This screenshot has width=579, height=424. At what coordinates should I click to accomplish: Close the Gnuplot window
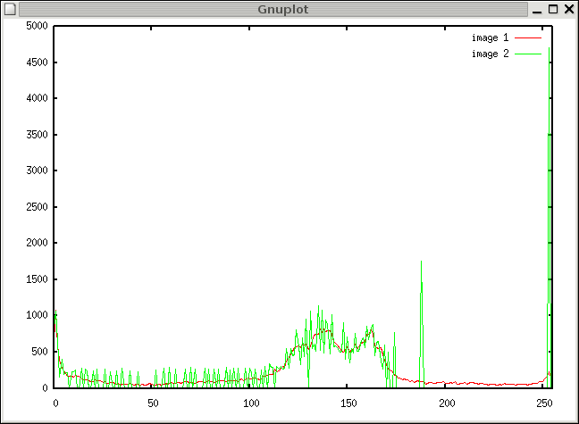(x=569, y=9)
